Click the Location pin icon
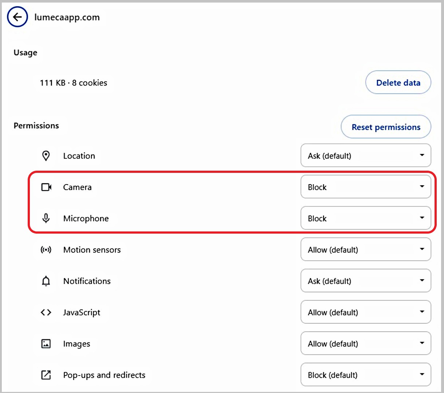This screenshot has width=444, height=393. click(x=46, y=156)
